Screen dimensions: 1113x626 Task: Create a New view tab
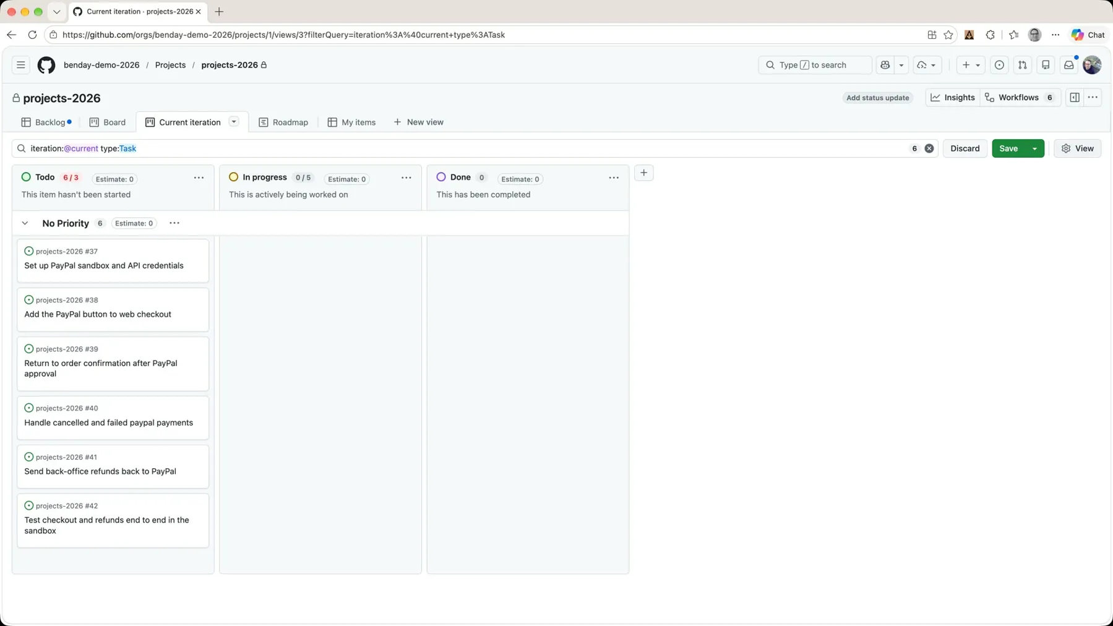tap(419, 122)
